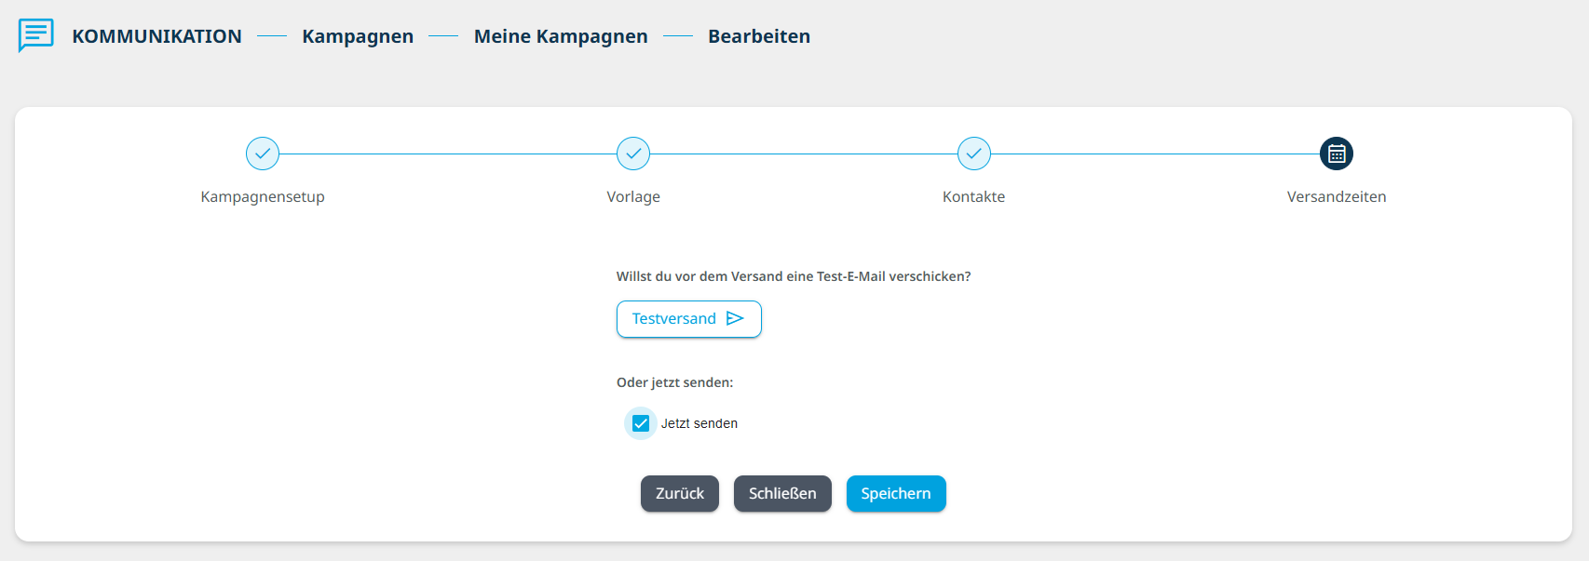
Task: Open the Kontakte step checkmark circle
Action: pyautogui.click(x=973, y=154)
